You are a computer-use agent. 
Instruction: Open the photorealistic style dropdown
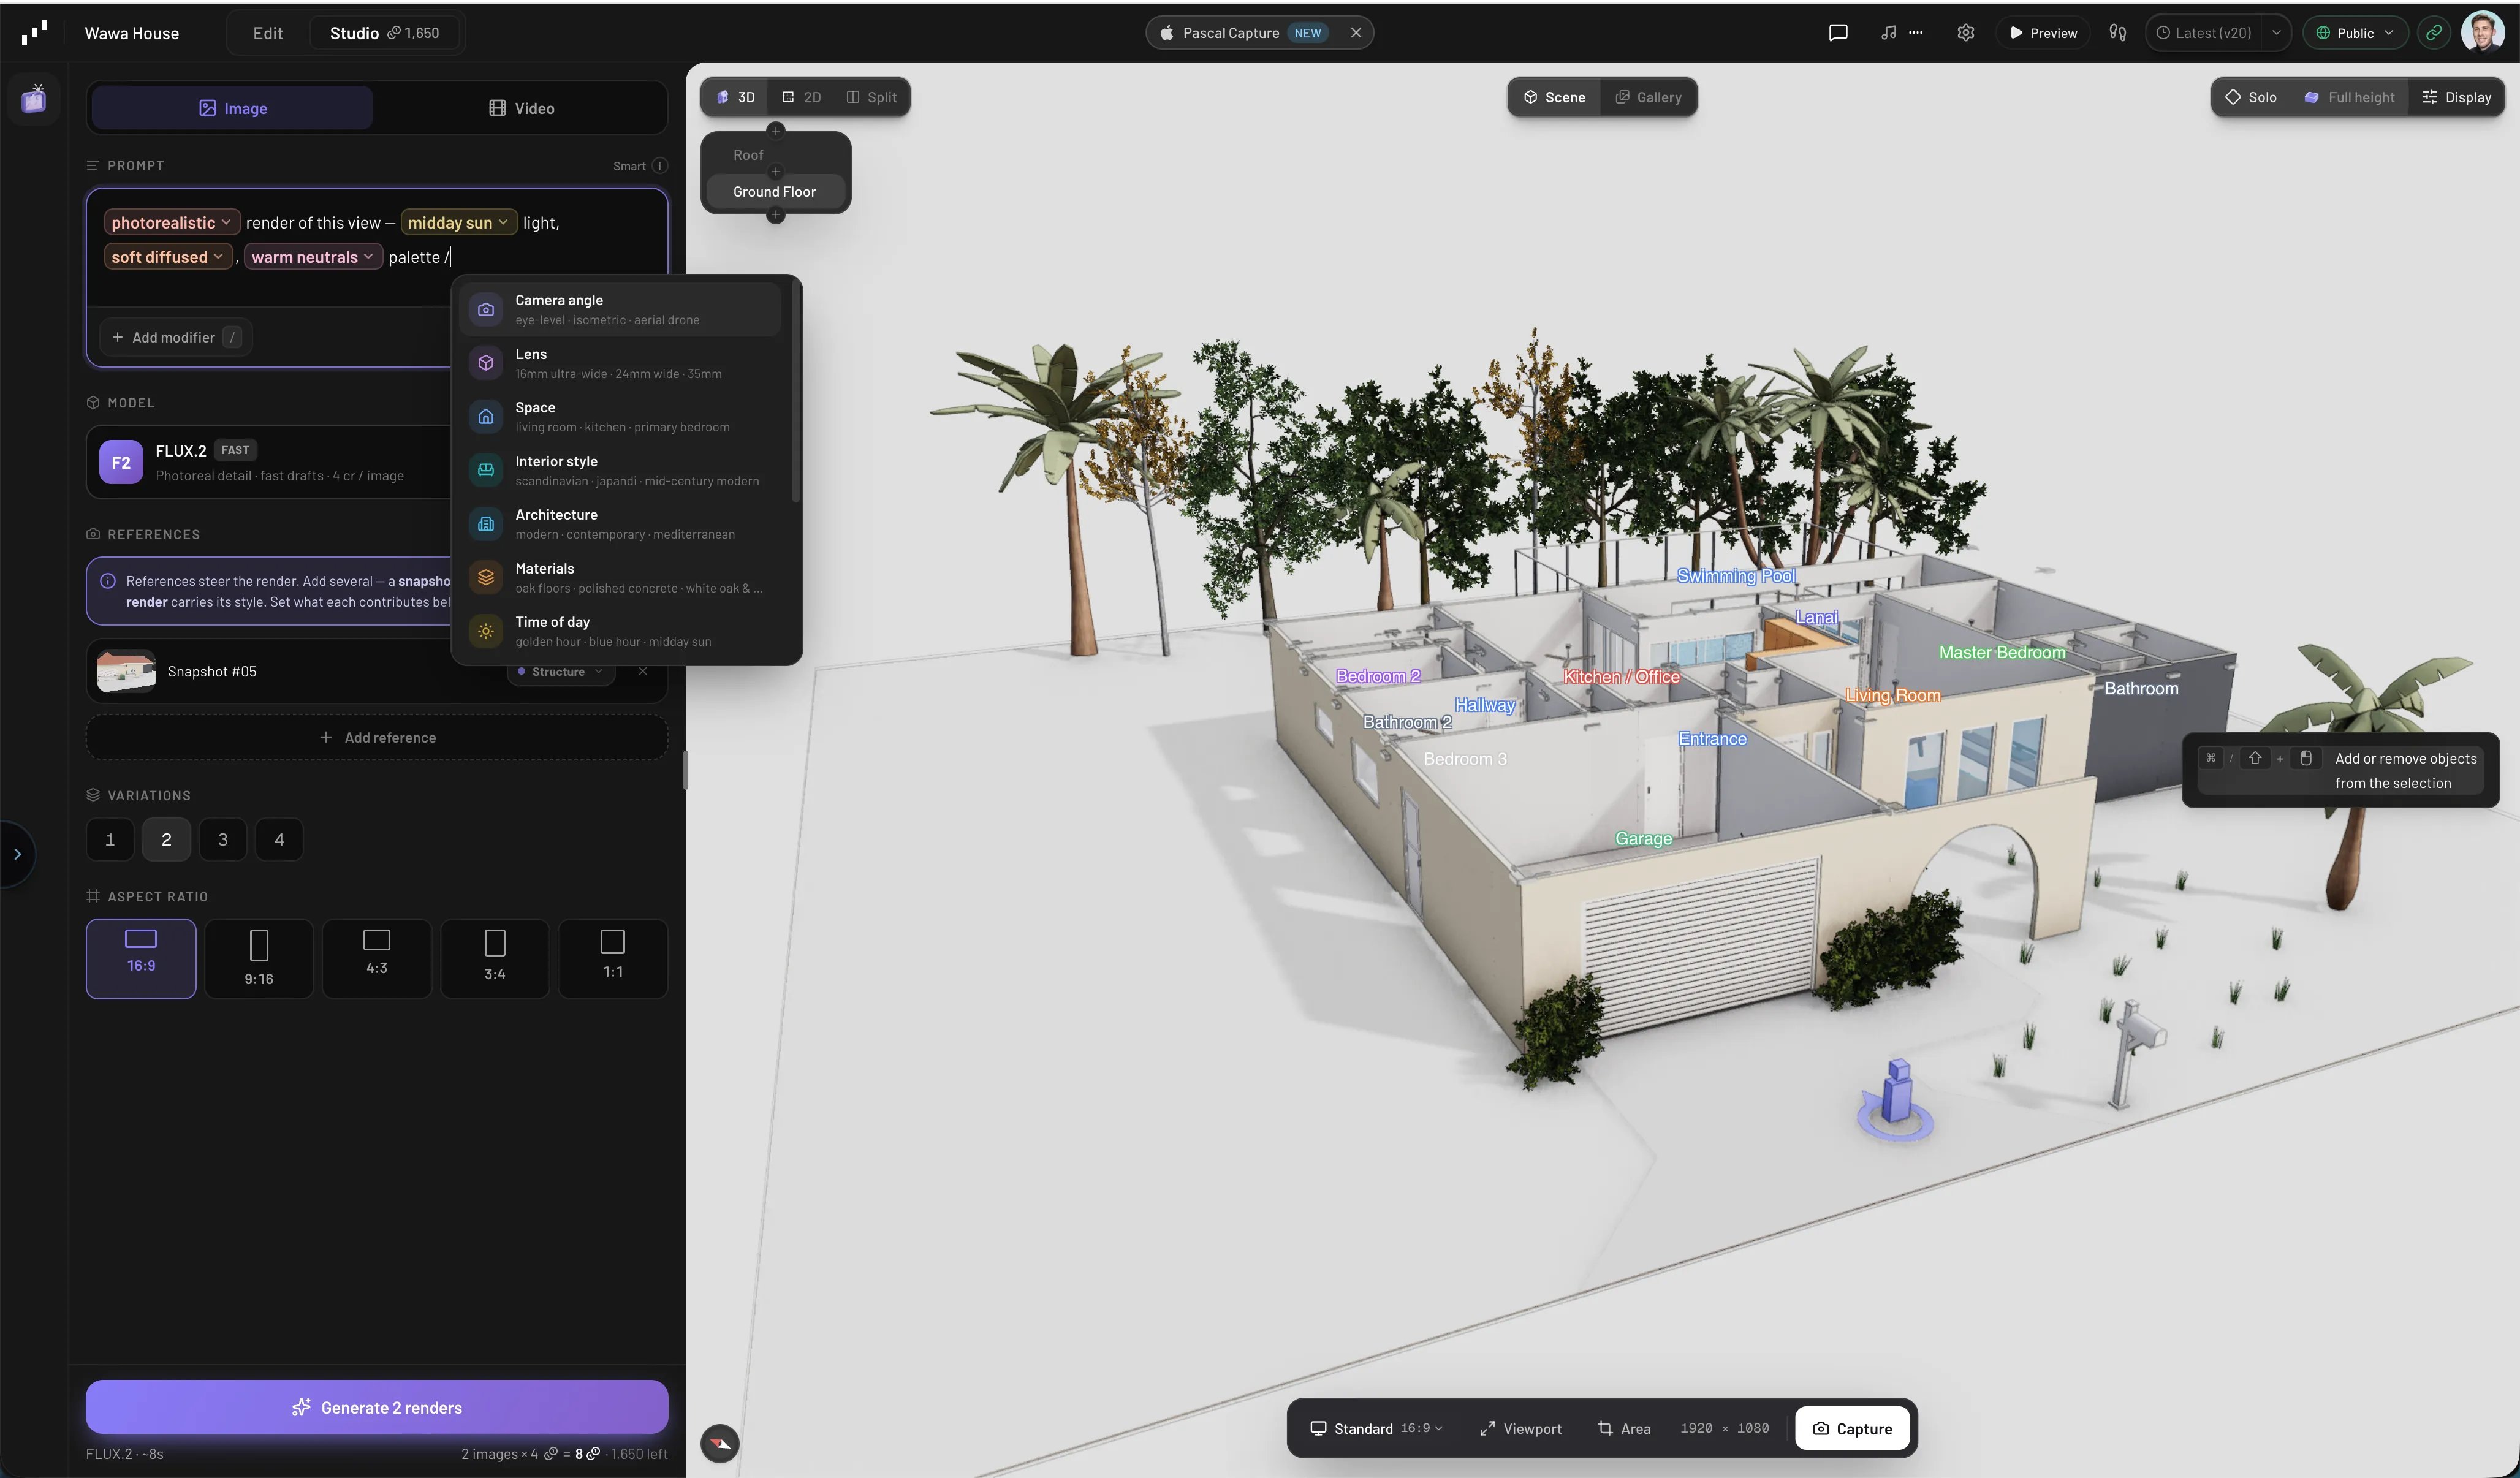[171, 222]
